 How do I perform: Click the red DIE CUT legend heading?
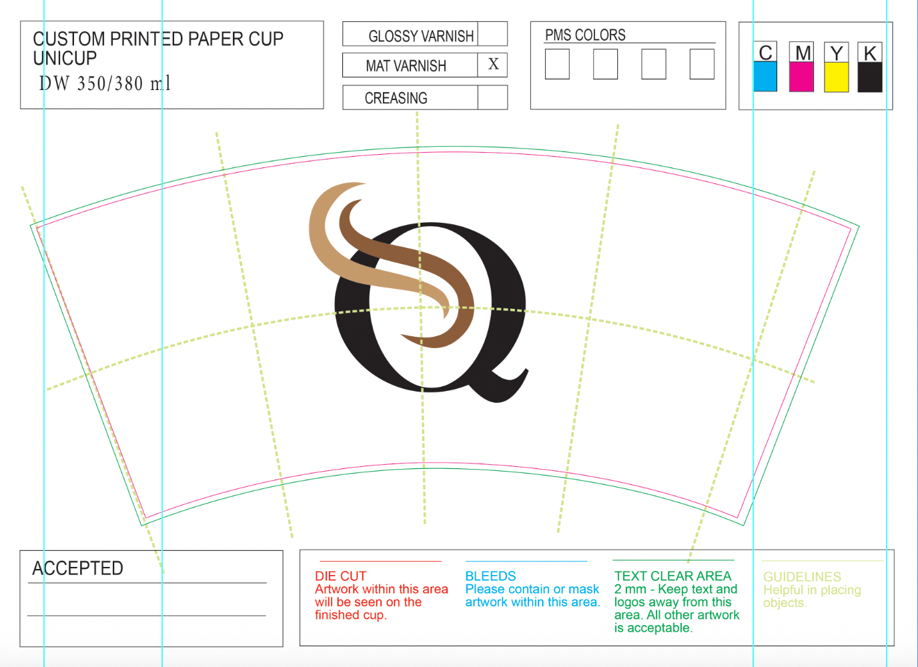(340, 576)
